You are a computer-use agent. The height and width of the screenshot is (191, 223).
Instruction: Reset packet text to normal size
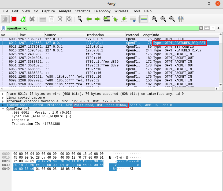172,19
